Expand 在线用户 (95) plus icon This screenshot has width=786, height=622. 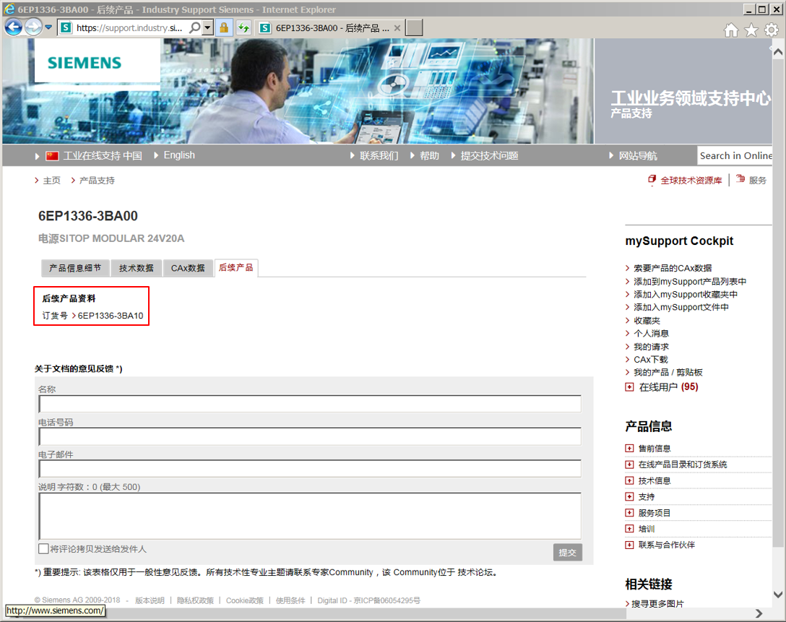point(630,387)
